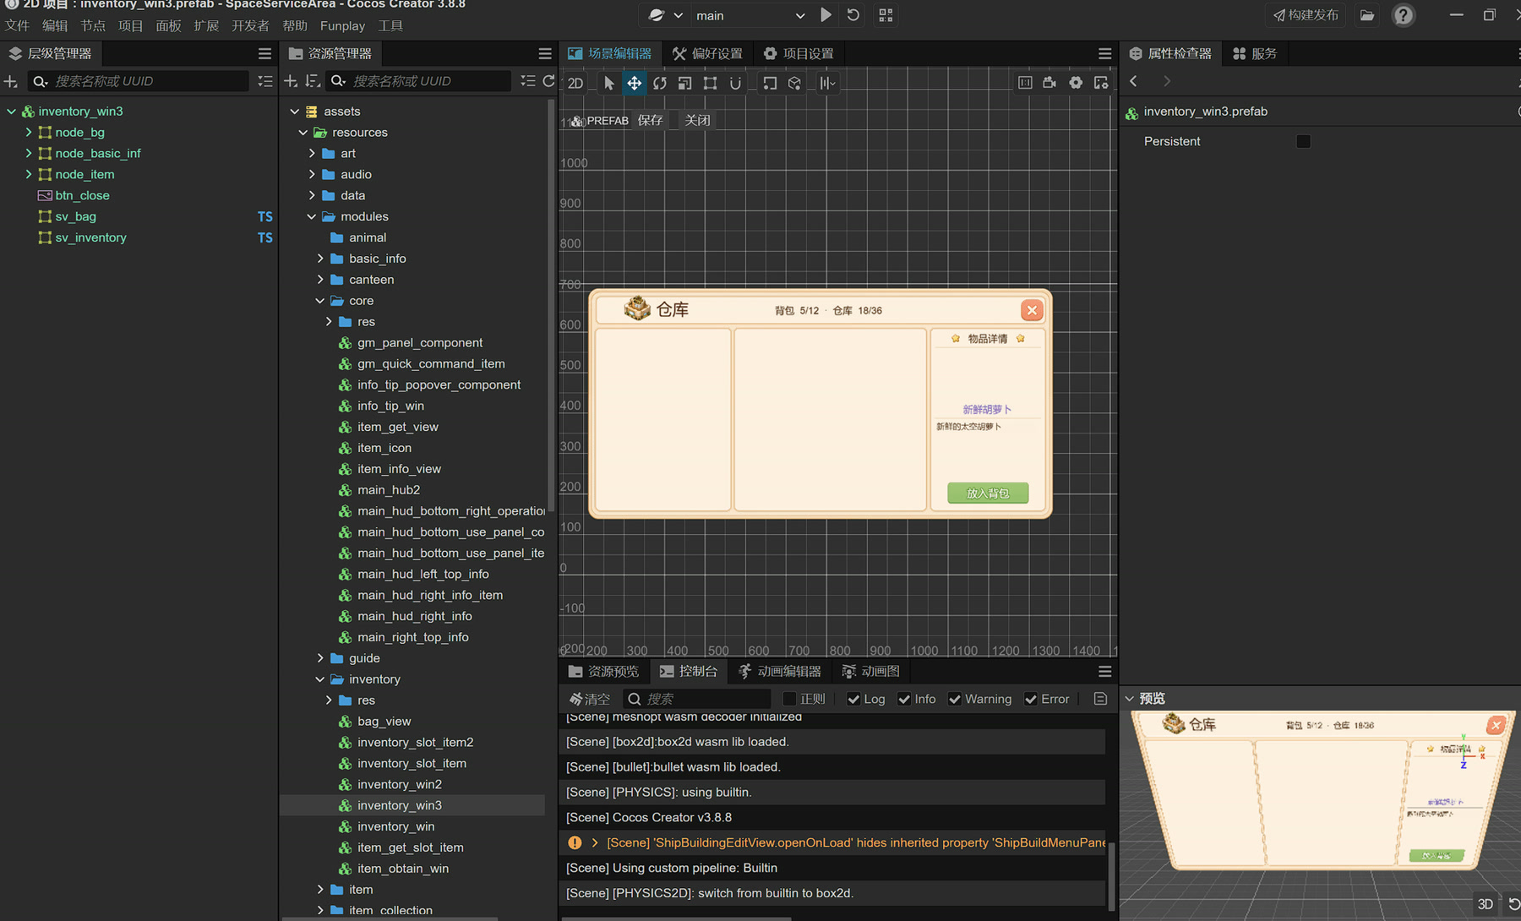Select the rotate tool in scene toolbar

659,83
